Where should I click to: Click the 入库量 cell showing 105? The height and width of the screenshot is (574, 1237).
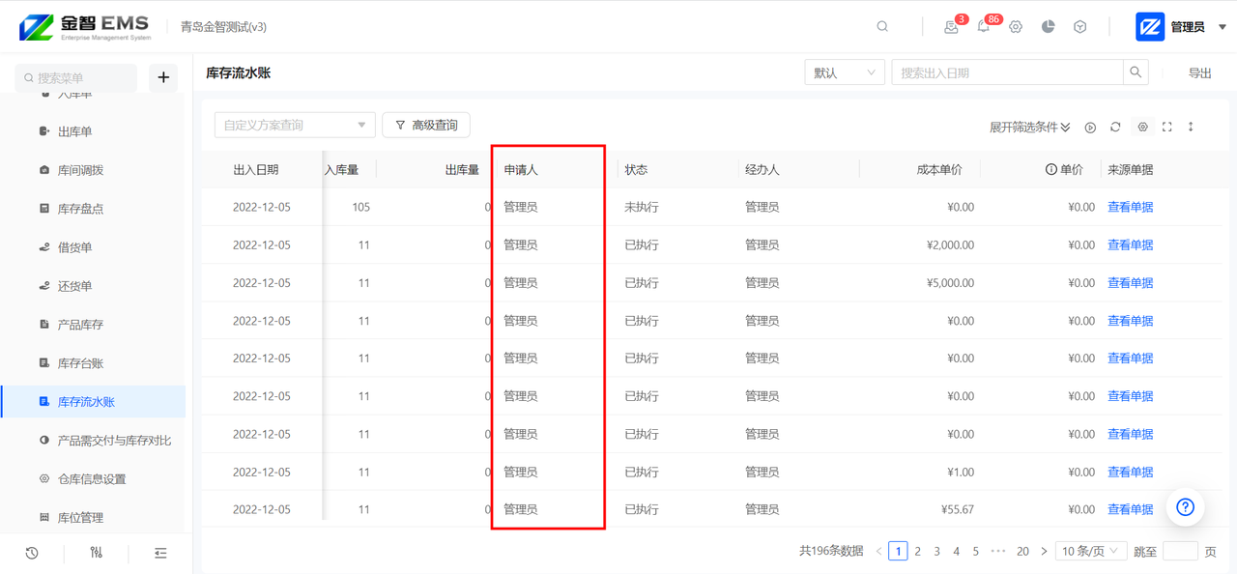pyautogui.click(x=361, y=207)
